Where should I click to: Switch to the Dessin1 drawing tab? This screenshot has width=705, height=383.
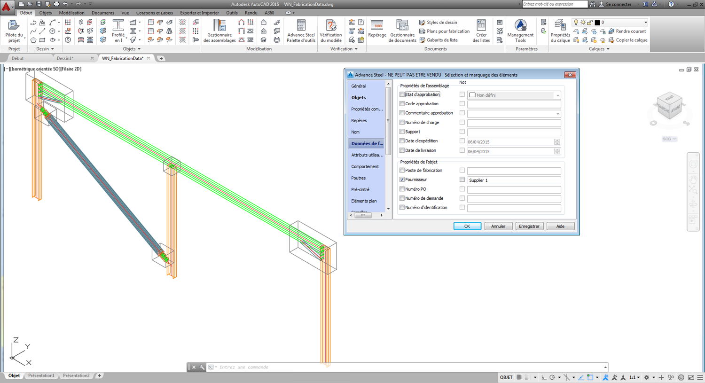coord(65,58)
